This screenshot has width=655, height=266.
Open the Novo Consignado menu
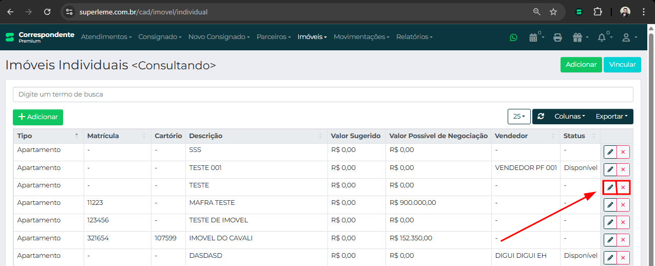(x=219, y=37)
